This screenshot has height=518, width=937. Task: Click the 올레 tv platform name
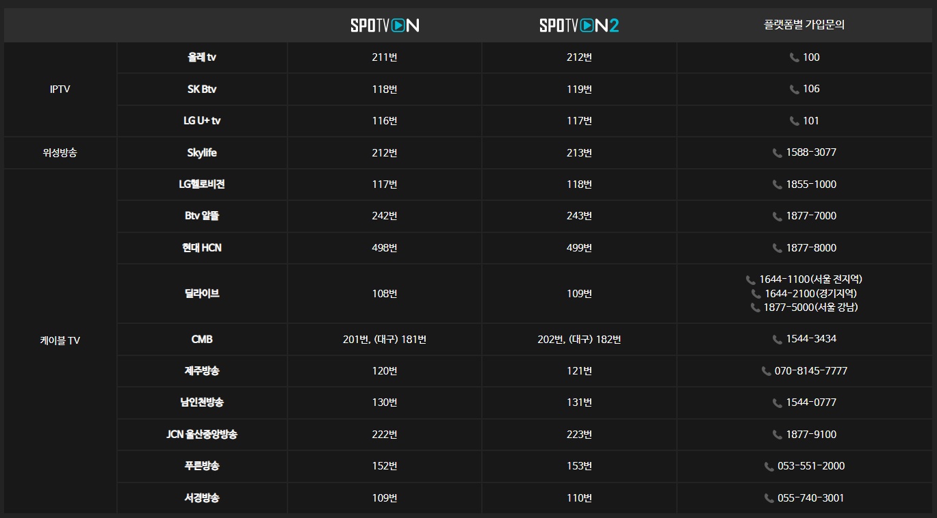coord(202,57)
